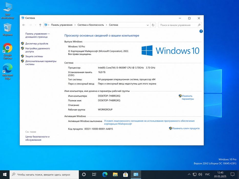Select WORKGROUP text value
The width and height of the screenshot is (239, 179).
click(105, 110)
